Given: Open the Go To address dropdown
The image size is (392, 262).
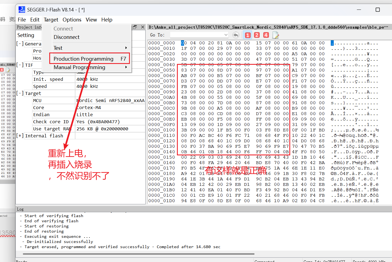Looking at the screenshot, I should [226, 35].
